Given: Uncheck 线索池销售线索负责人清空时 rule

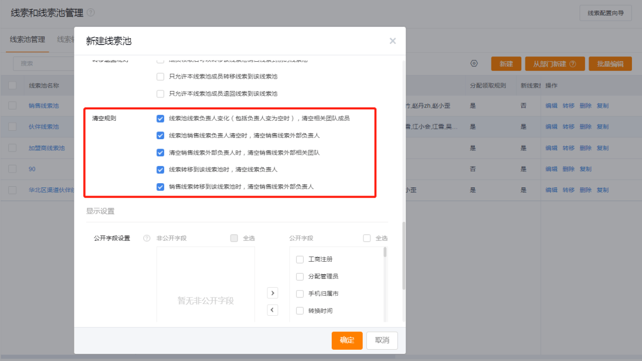Looking at the screenshot, I should (160, 135).
